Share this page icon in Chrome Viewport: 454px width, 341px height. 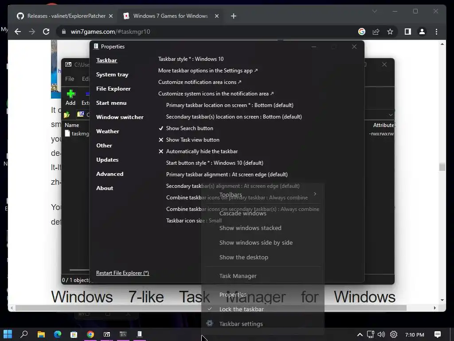click(x=376, y=32)
